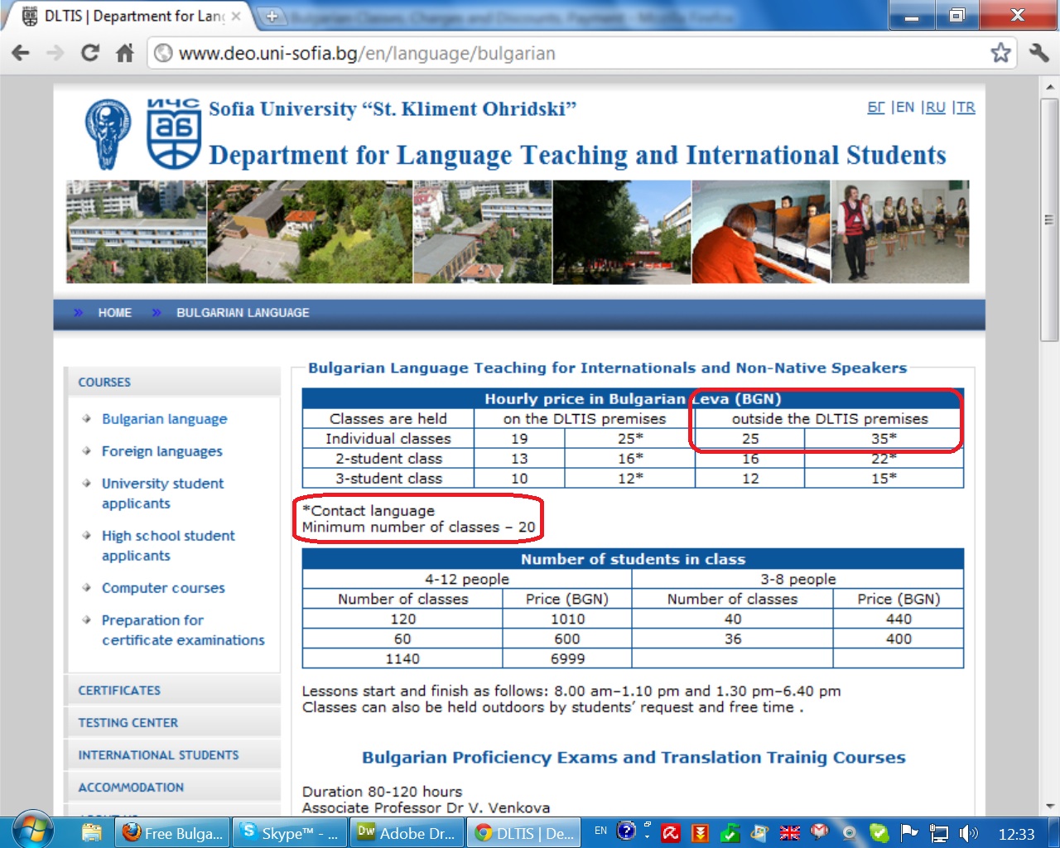The width and height of the screenshot is (1060, 848).
Task: Click the volume speaker tray icon
Action: point(966,833)
